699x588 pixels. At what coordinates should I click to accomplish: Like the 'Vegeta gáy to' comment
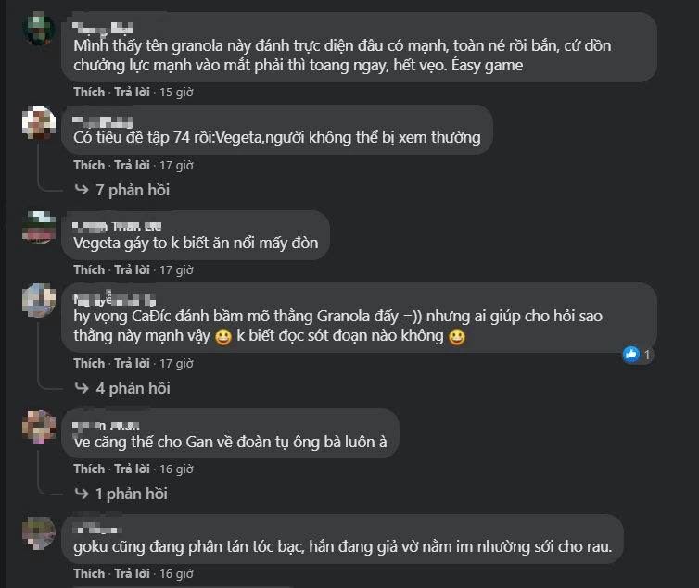pos(89,269)
